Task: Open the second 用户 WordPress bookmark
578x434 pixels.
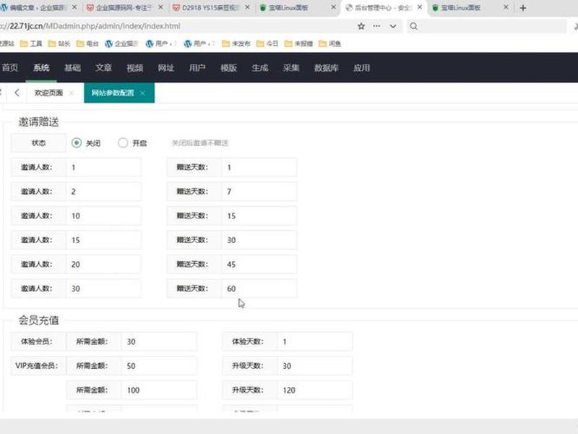Action: click(x=199, y=43)
